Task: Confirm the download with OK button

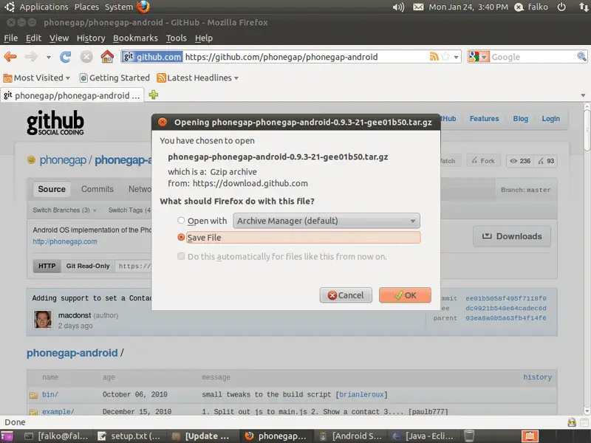Action: 405,295
